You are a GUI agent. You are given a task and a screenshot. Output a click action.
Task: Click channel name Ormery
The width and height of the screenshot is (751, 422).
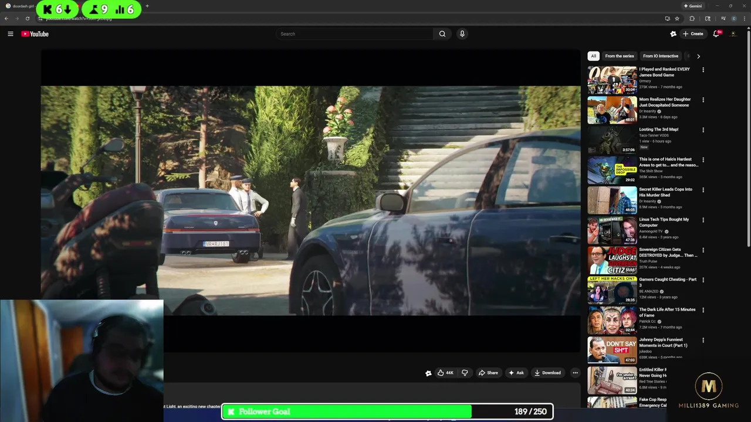pos(645,81)
